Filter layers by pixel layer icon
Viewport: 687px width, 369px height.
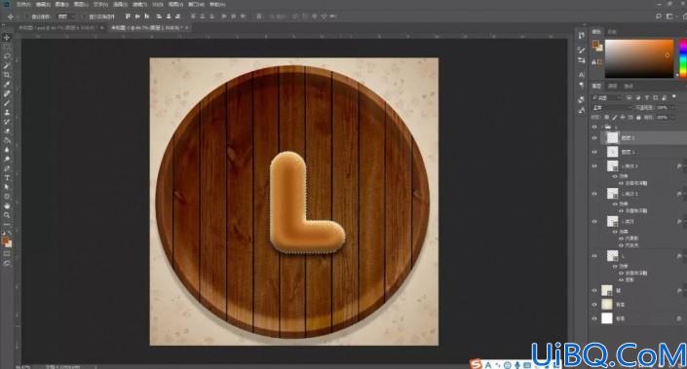coord(630,97)
